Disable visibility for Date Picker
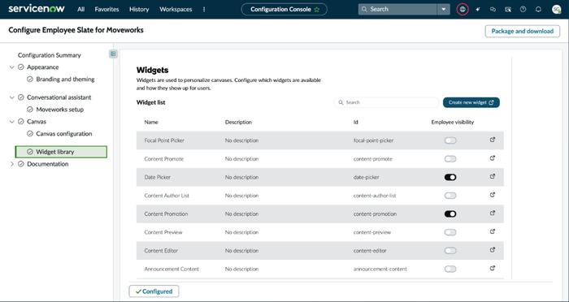 [450, 177]
